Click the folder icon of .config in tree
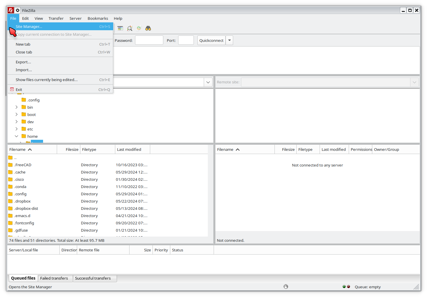The height and width of the screenshot is (297, 427). [x=24, y=100]
